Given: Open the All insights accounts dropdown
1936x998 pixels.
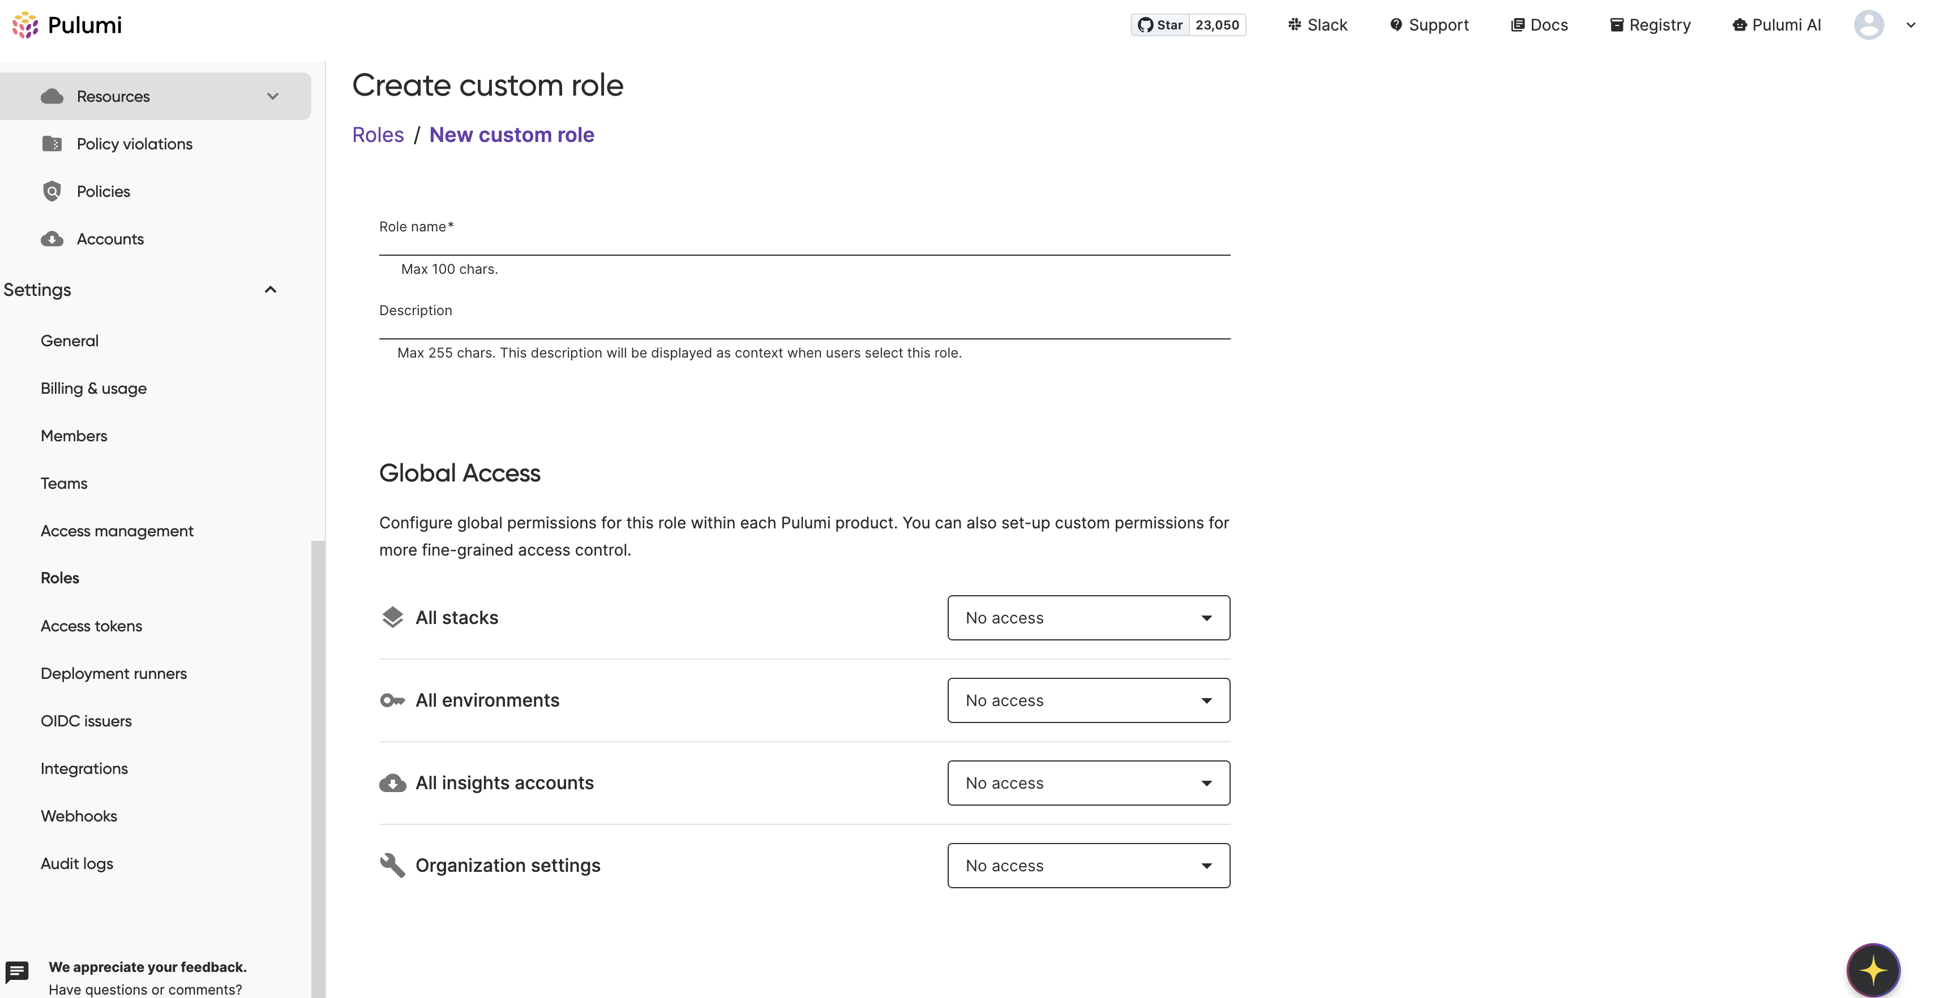Looking at the screenshot, I should 1088,783.
